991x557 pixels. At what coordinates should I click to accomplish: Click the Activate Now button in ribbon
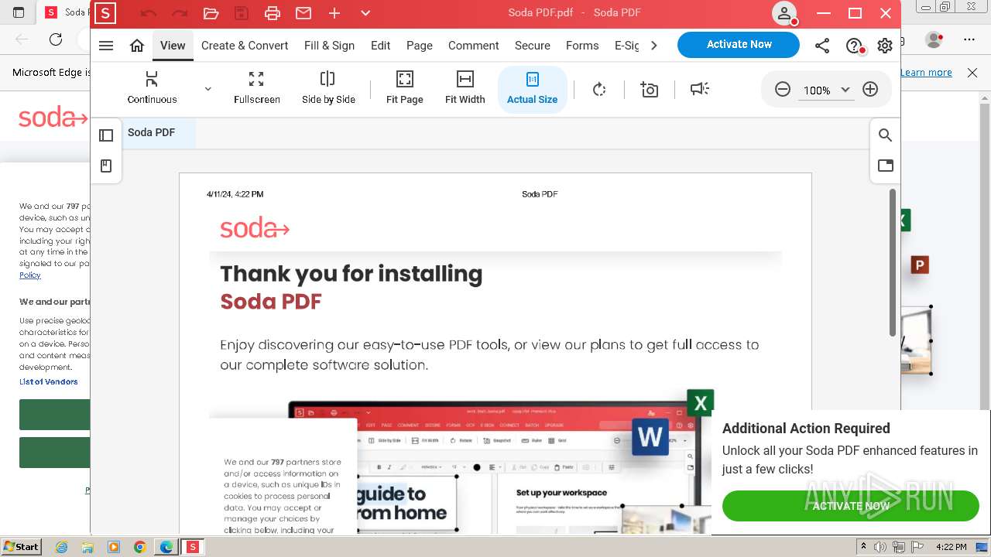(x=739, y=45)
